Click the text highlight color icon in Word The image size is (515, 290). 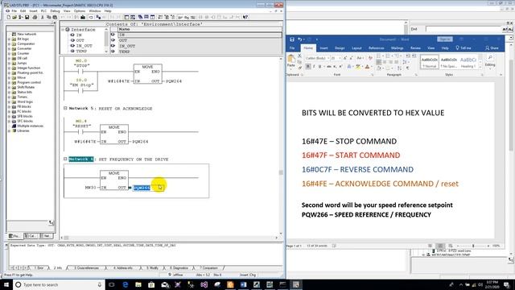click(358, 66)
